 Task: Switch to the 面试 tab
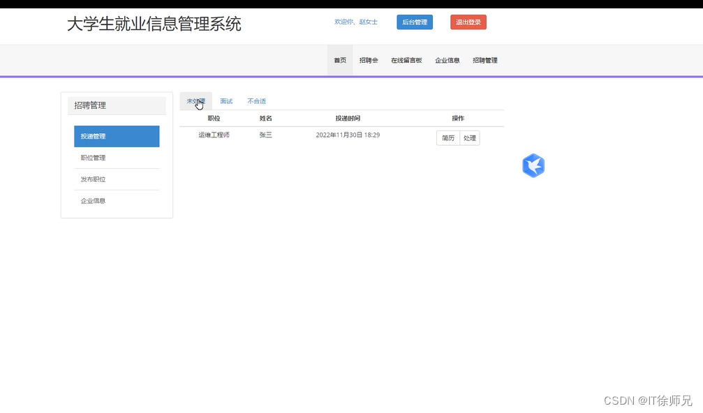[226, 101]
